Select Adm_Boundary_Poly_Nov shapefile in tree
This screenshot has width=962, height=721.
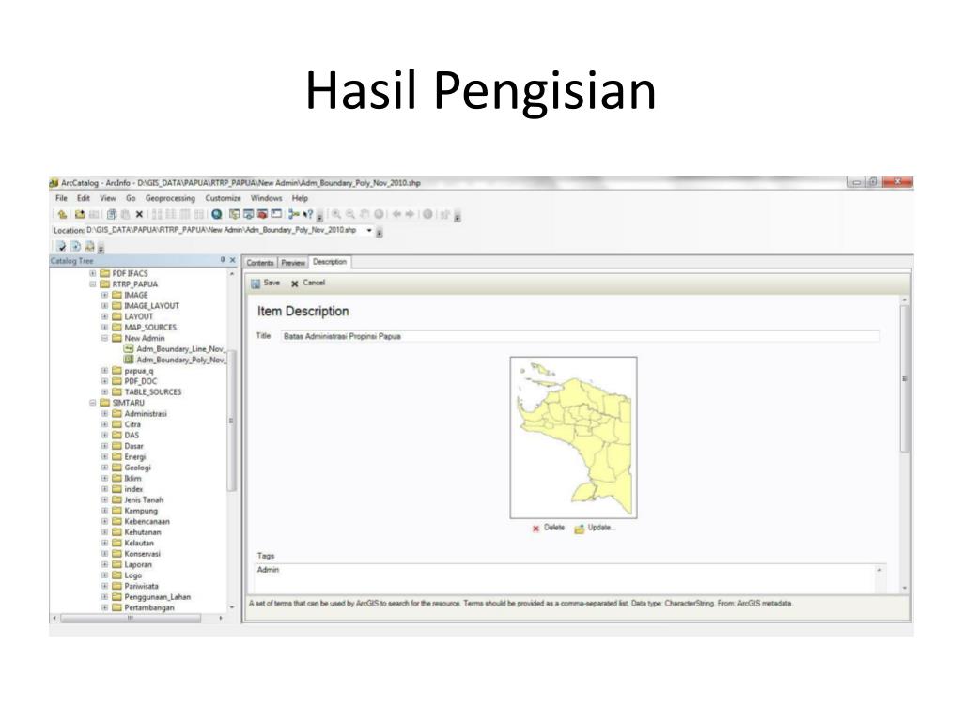click(x=174, y=360)
